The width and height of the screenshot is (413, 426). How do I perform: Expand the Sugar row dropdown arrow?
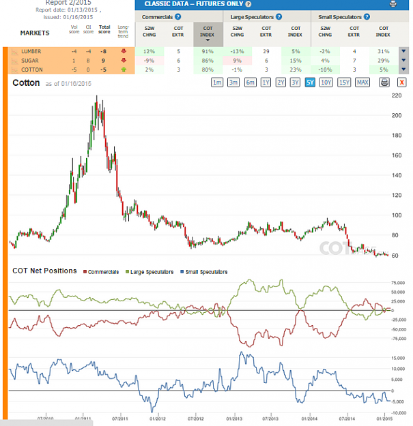tap(403, 60)
